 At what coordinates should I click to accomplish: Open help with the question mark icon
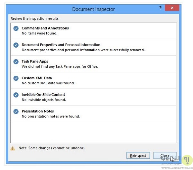(161, 8)
